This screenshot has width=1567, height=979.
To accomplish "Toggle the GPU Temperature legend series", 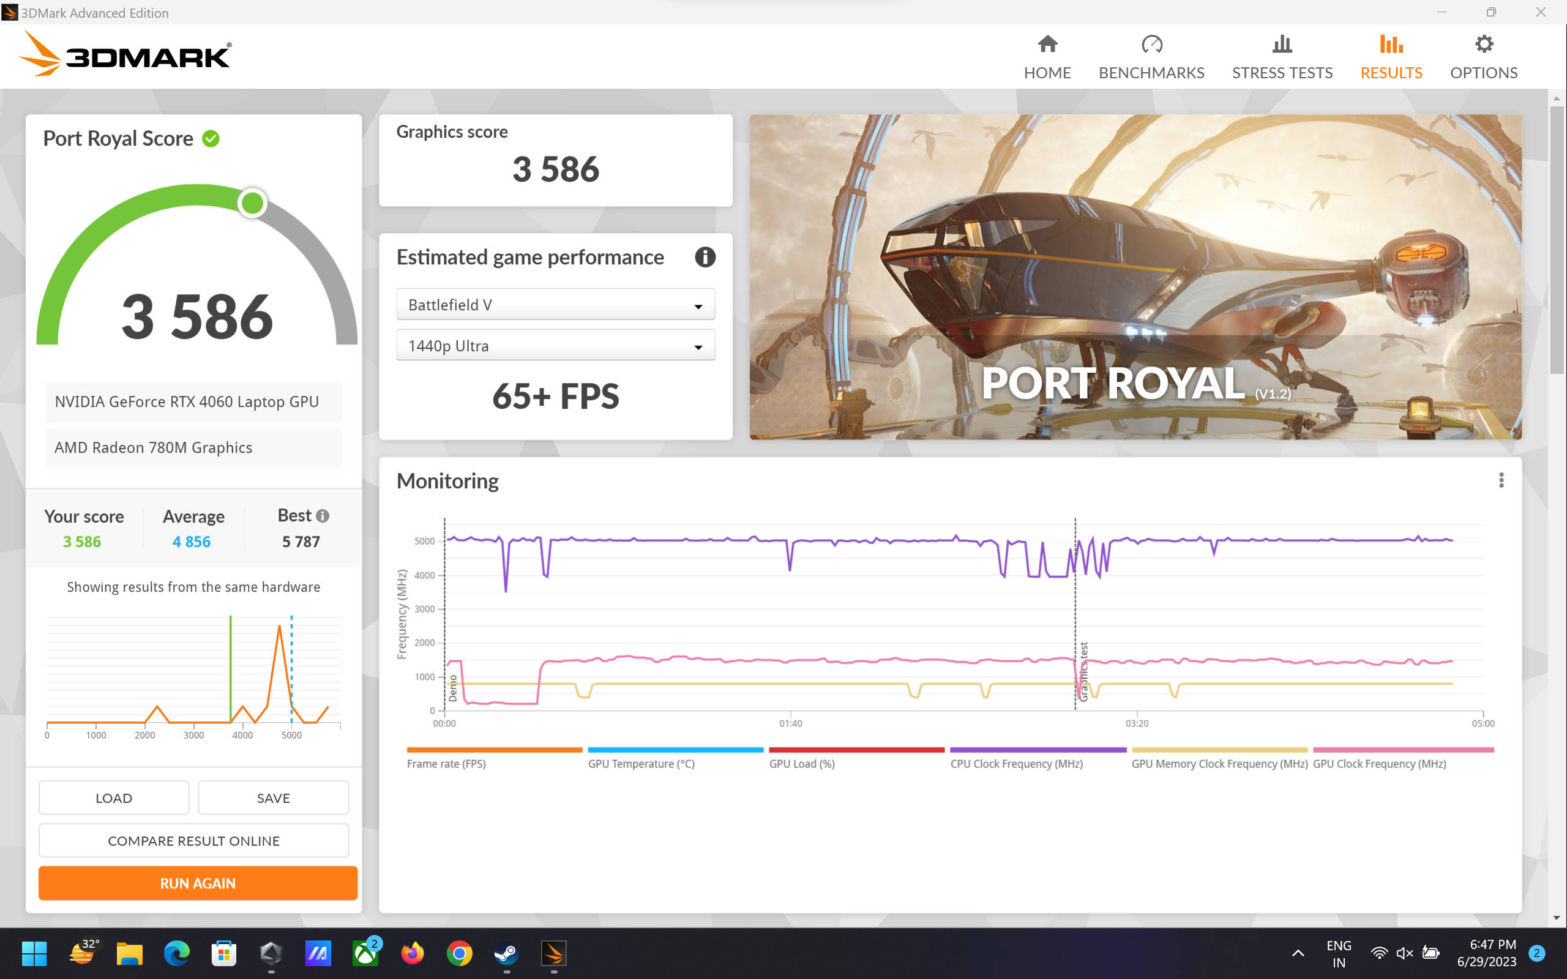I will (641, 764).
